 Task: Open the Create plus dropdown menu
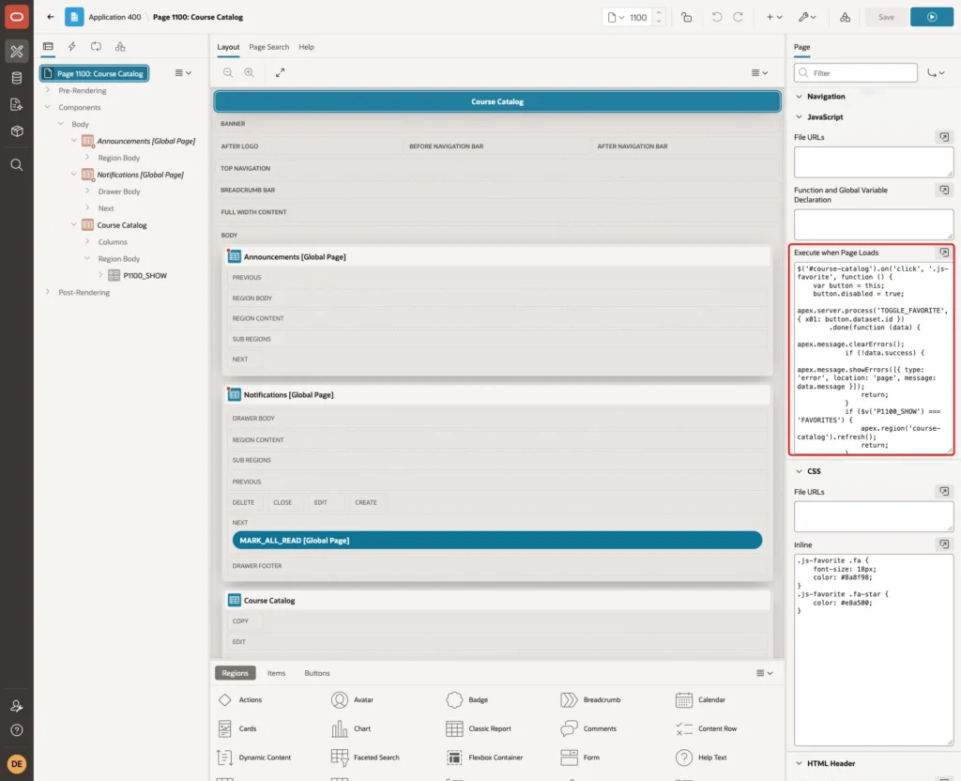[774, 17]
